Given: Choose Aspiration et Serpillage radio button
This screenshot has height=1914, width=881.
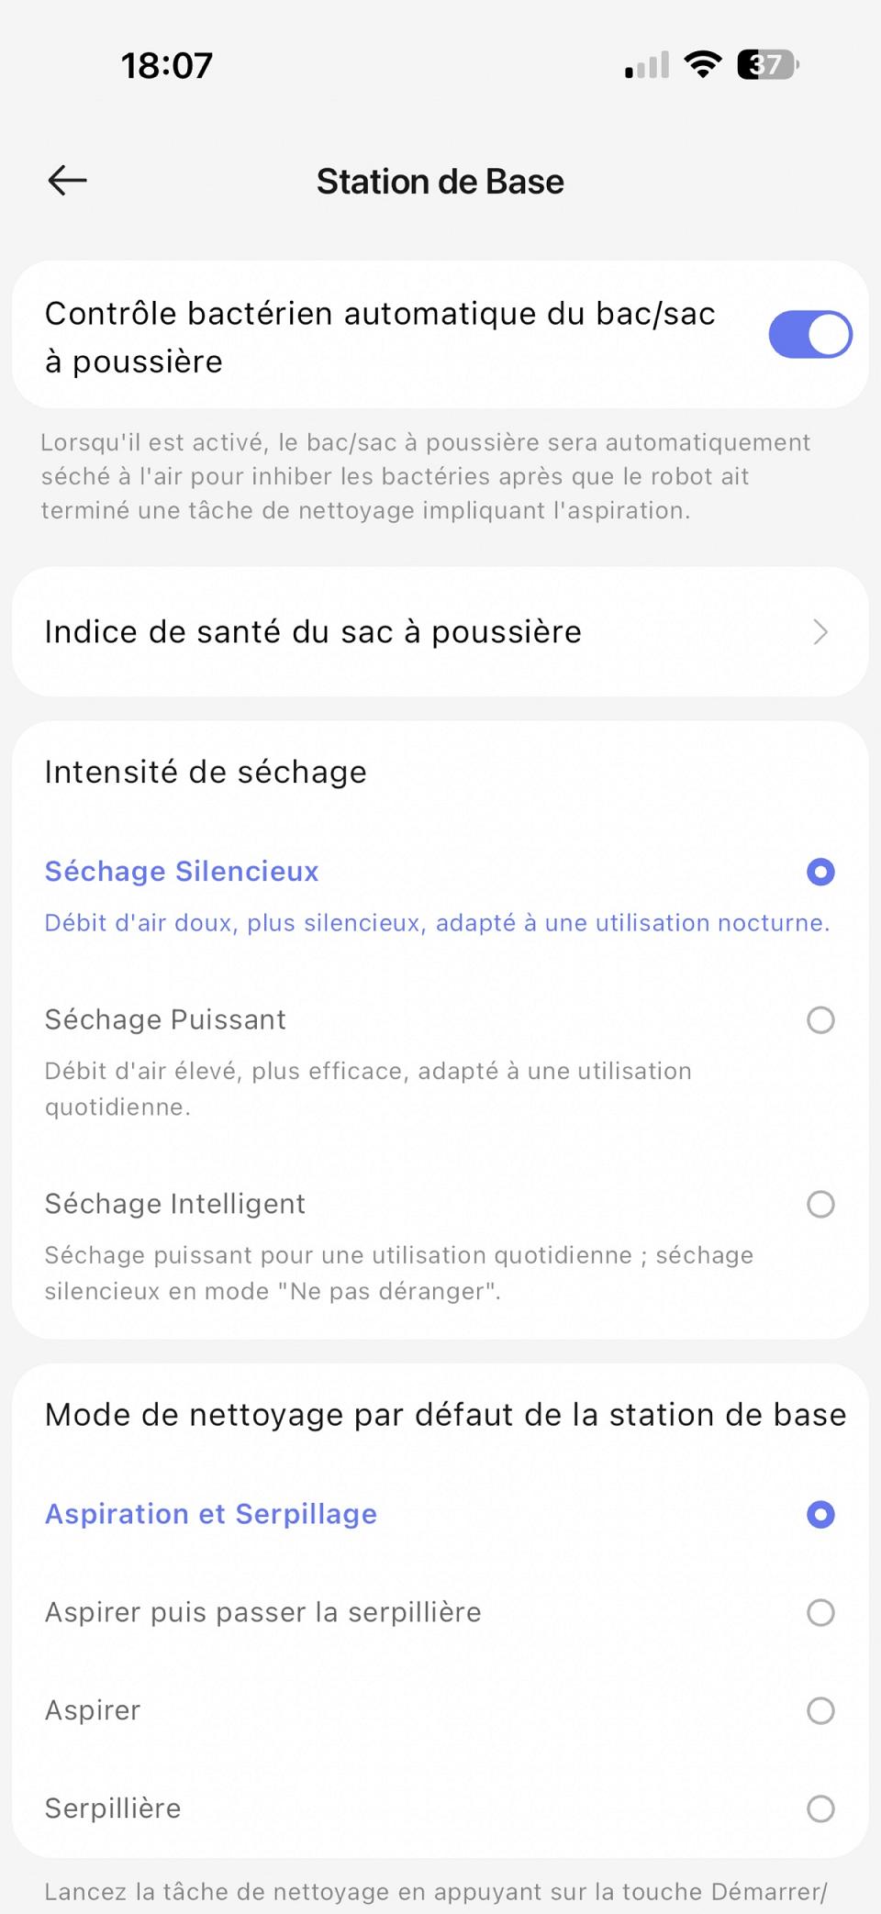Looking at the screenshot, I should click(820, 1514).
